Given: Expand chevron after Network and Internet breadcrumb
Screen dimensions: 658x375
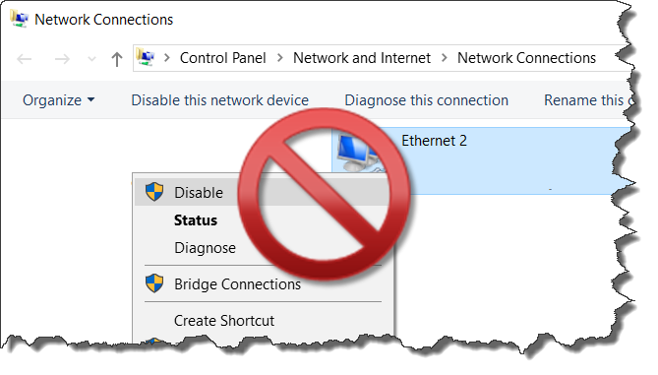Looking at the screenshot, I should [444, 58].
